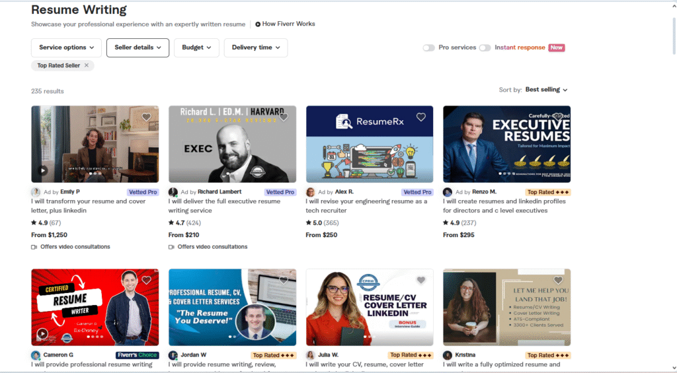Open Resume/CV Cover Letter LinkedIn gig thumbnail
Viewport: 677px width, 373px height.
click(x=370, y=308)
